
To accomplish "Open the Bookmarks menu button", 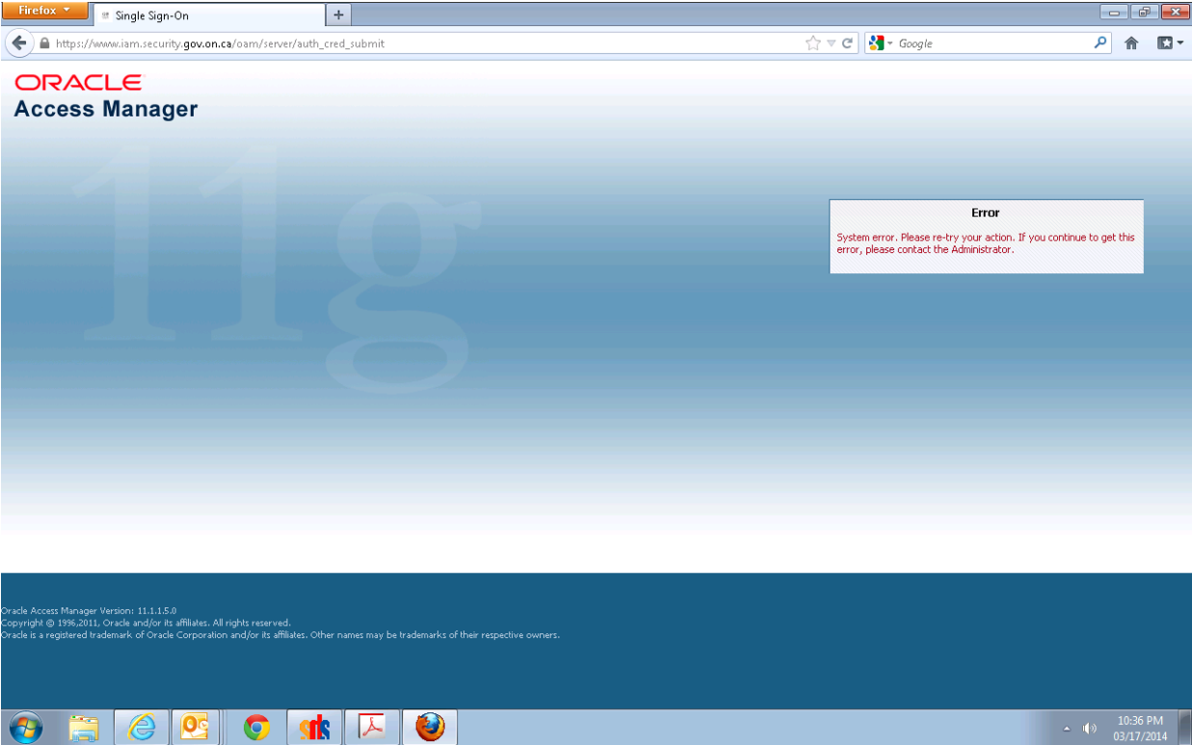I will pos(1169,43).
